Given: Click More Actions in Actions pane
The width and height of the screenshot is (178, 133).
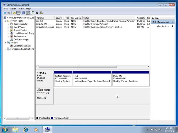Looking at the screenshot, I should point(163,26).
